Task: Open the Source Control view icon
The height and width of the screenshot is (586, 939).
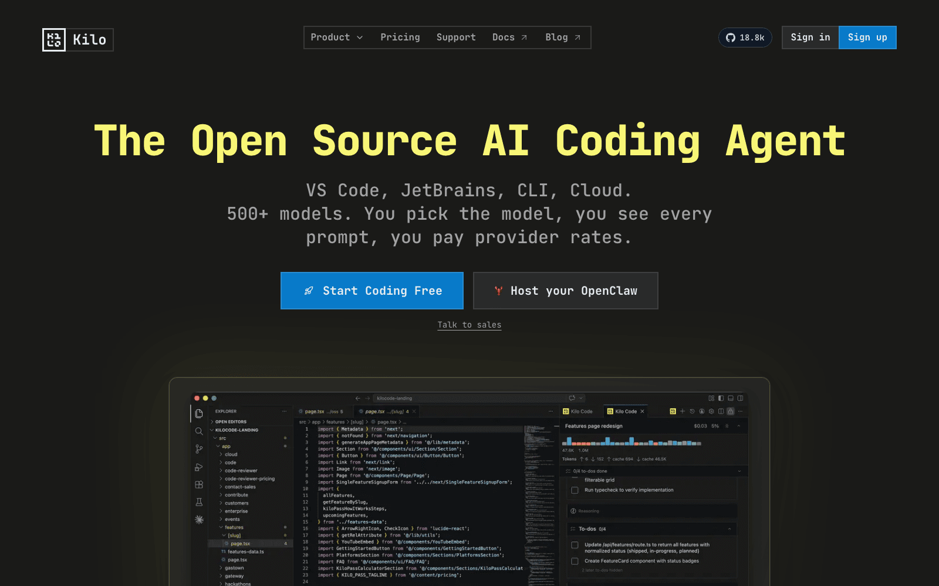Action: 199,449
